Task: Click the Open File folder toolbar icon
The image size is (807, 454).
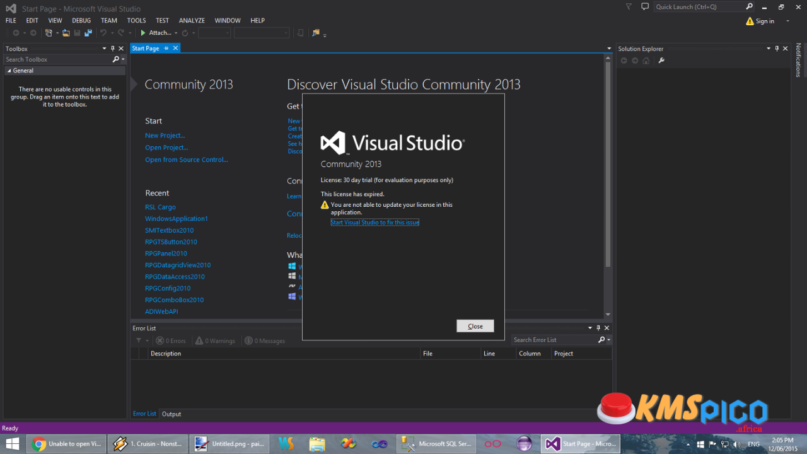Action: click(66, 33)
